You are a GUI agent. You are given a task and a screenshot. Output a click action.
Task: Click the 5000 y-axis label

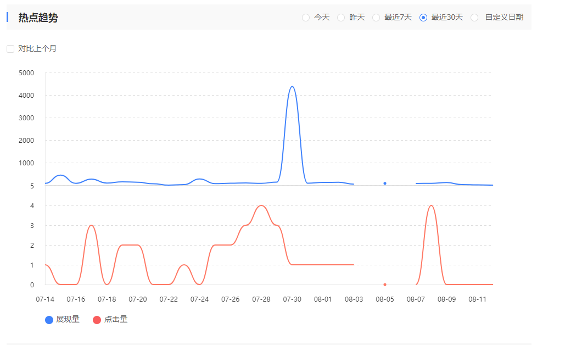[x=26, y=73]
